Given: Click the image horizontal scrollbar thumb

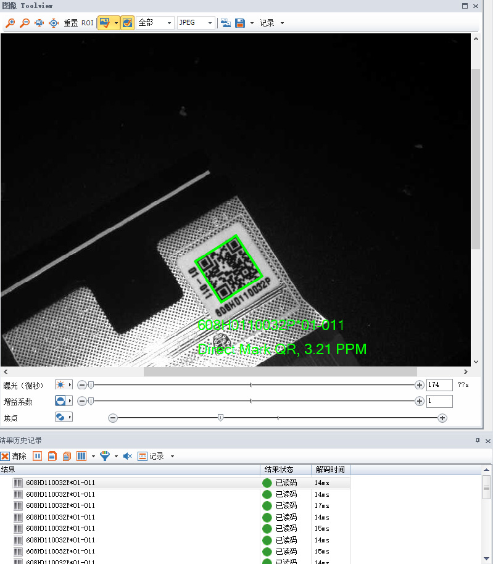Looking at the screenshot, I should (x=280, y=371).
